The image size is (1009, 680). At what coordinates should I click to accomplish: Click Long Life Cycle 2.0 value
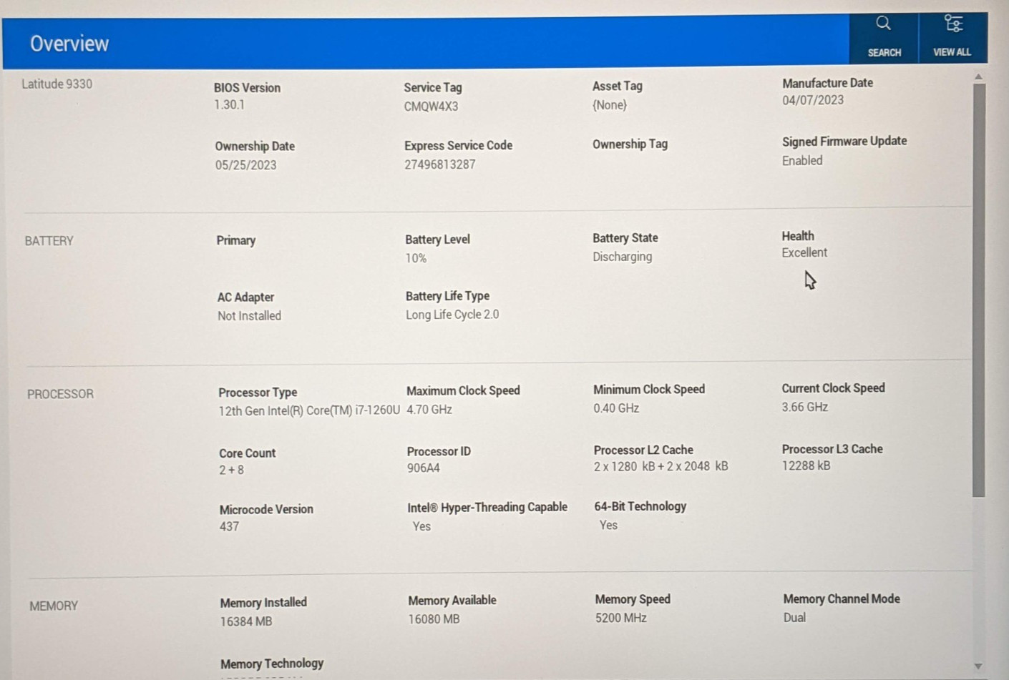(452, 315)
